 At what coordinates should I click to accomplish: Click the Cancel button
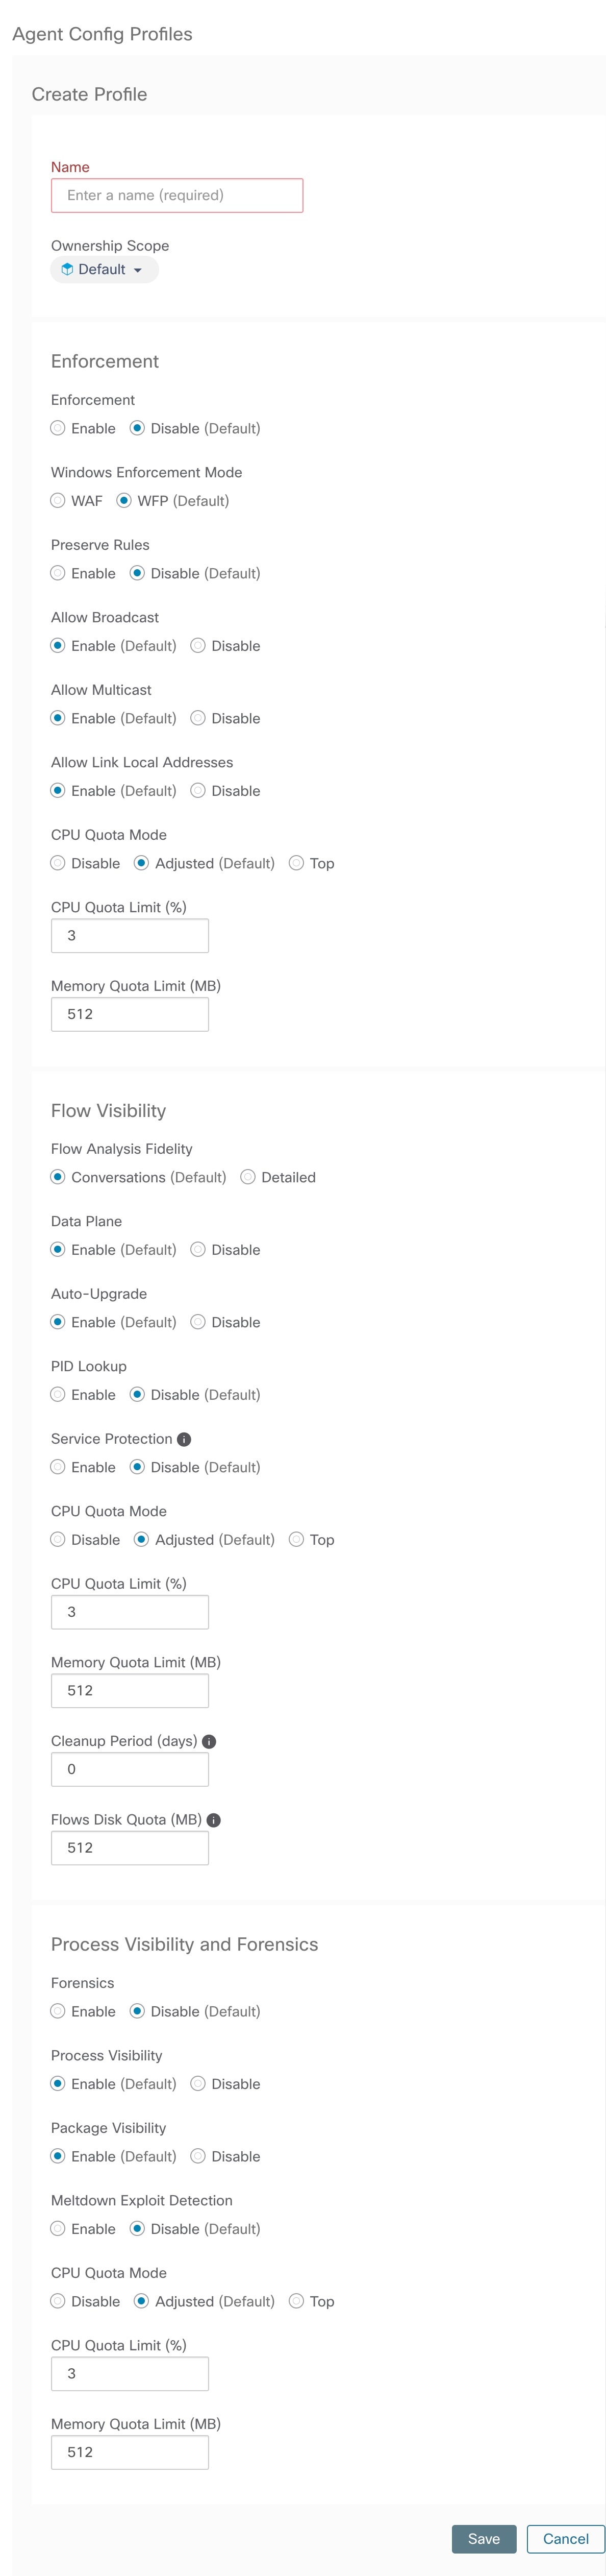pyautogui.click(x=566, y=2538)
